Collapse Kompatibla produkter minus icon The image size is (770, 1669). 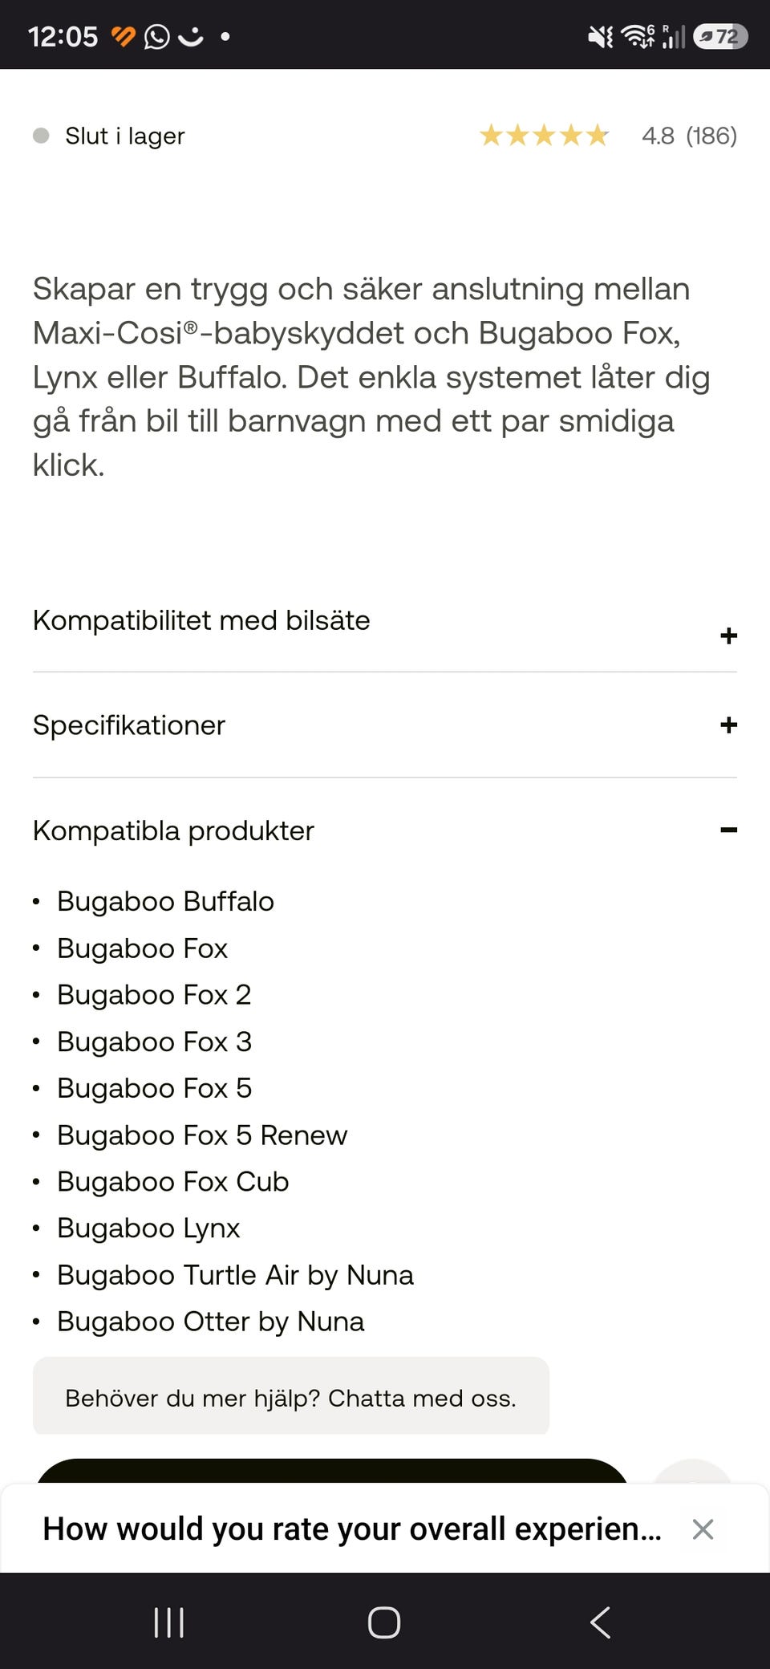(x=728, y=830)
